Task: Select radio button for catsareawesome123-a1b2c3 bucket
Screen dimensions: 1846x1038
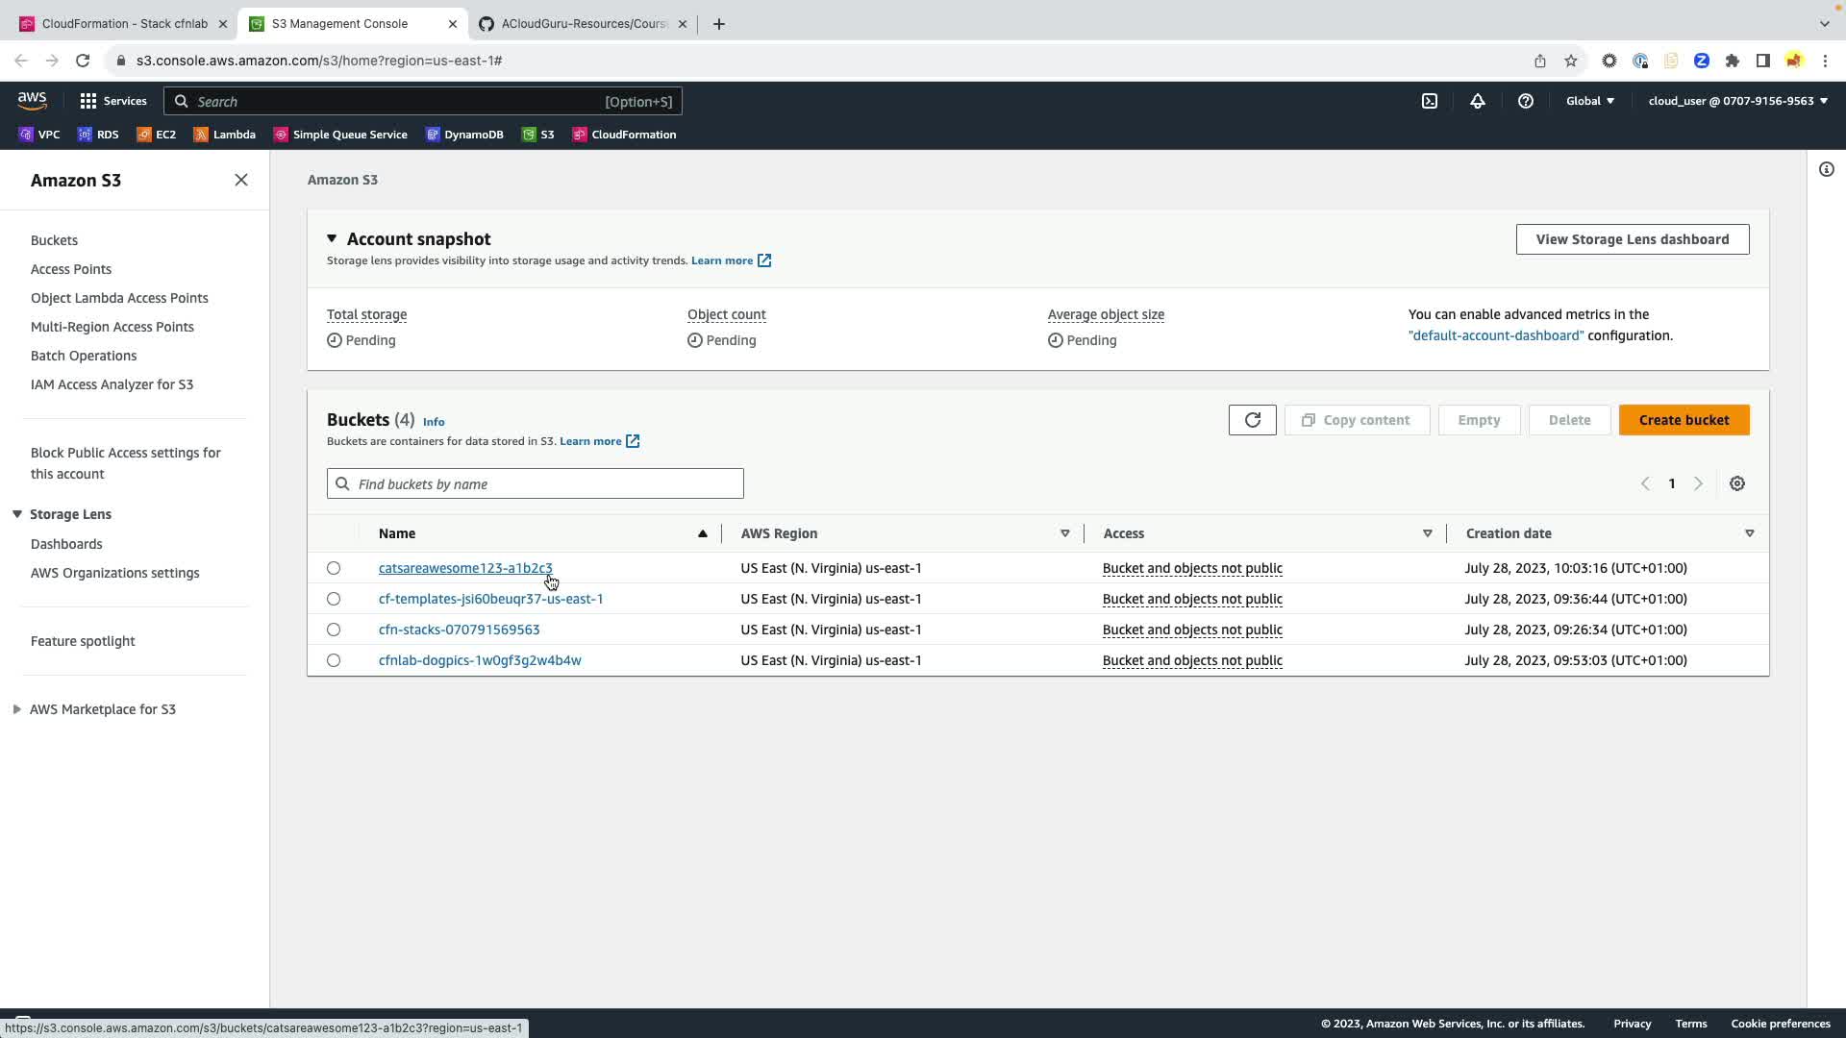Action: point(334,568)
